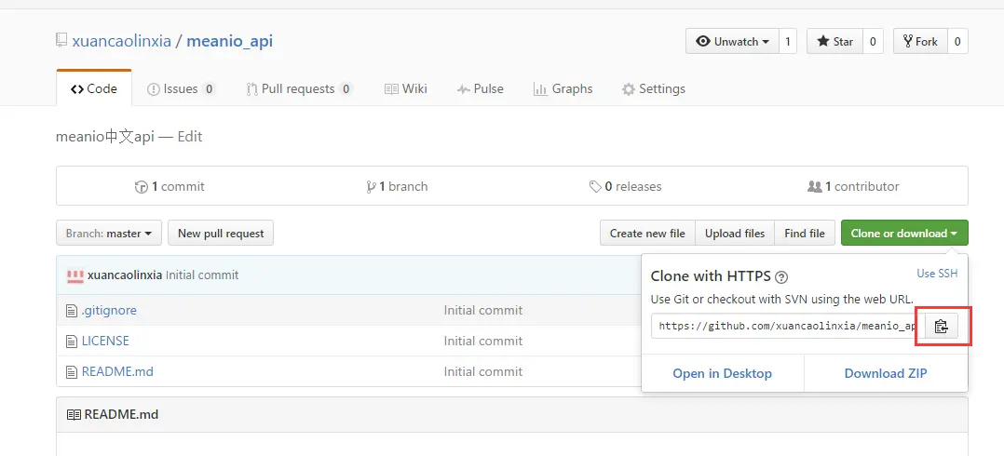View the 1 contributor page
Image resolution: width=1004 pixels, height=456 pixels.
853,187
